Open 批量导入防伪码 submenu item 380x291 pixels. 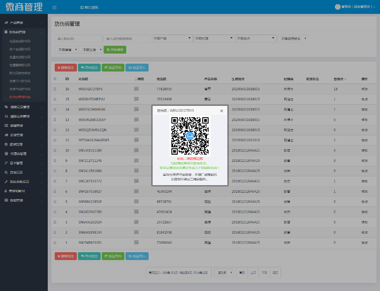20,81
